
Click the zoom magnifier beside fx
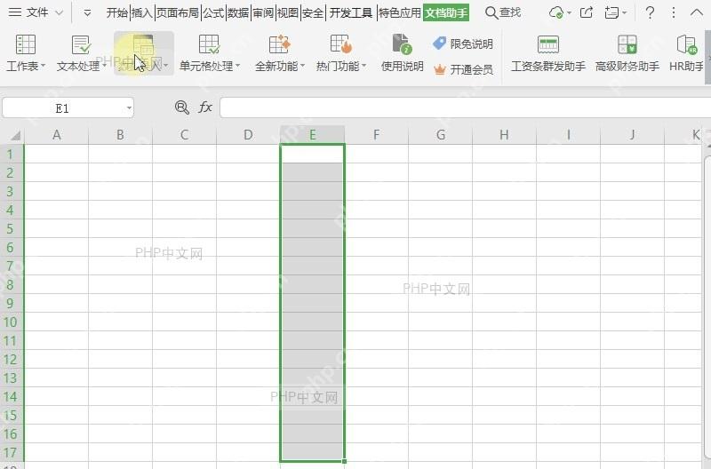point(182,107)
